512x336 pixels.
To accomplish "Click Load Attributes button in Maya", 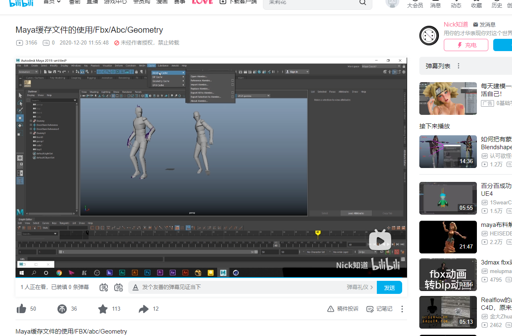I will click(356, 213).
